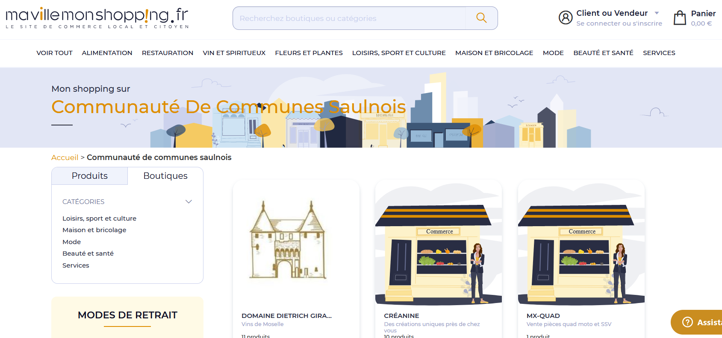Collapse the Catégories chevron
Image resolution: width=722 pixels, height=338 pixels.
point(189,201)
